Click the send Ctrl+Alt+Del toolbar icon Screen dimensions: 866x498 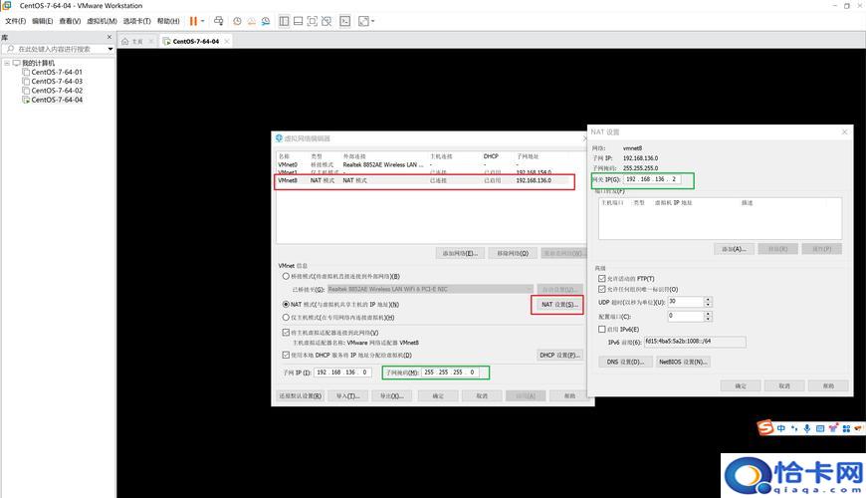[x=220, y=21]
